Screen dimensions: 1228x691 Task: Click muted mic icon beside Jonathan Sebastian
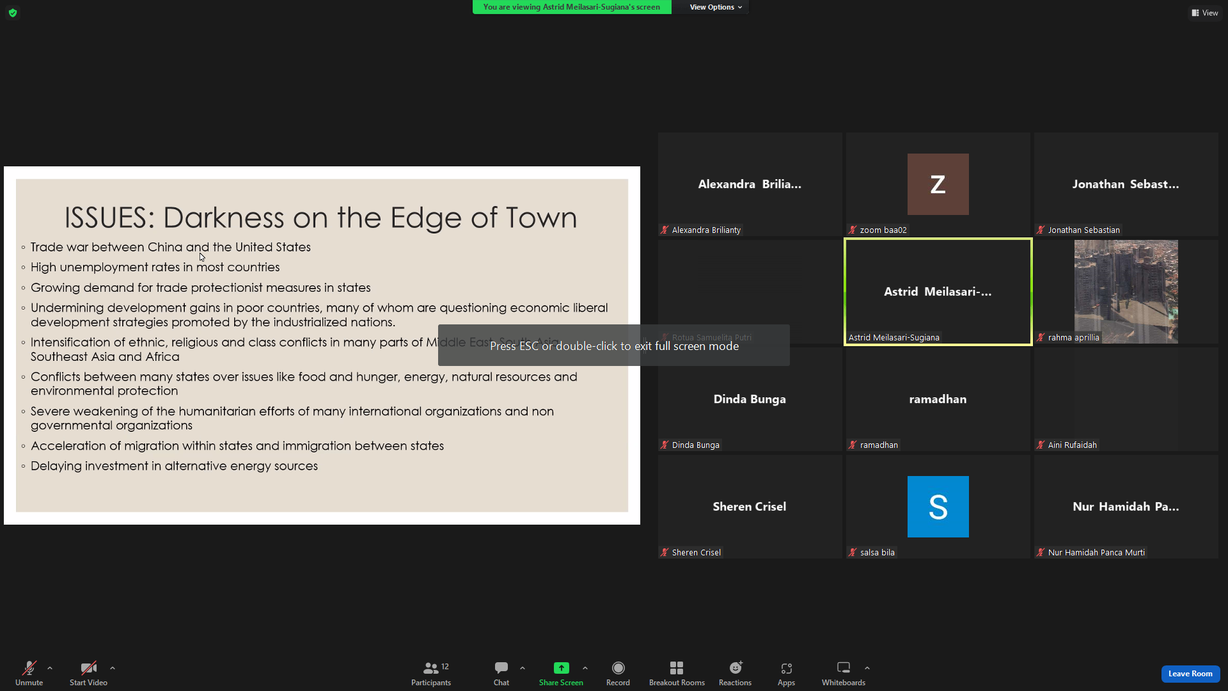(1041, 230)
